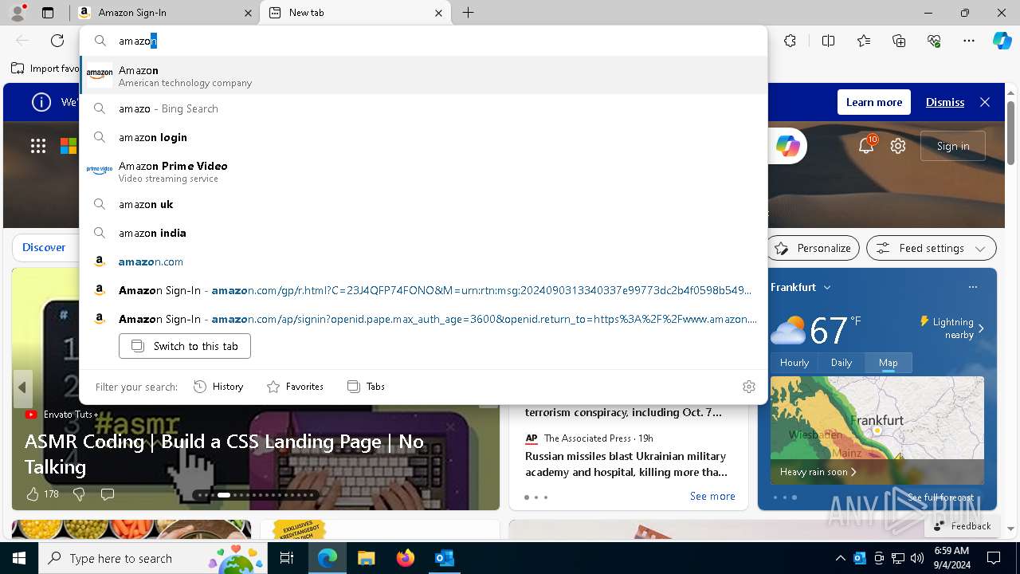The height and width of the screenshot is (574, 1020).
Task: Click the address bar text field
Action: 422,41
